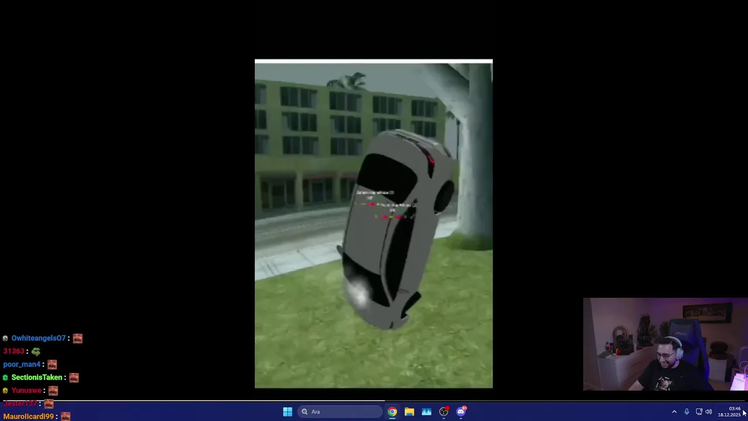The image size is (748, 421).
Task: Click the laughing emote beside Yunuswe
Action: coord(53,390)
